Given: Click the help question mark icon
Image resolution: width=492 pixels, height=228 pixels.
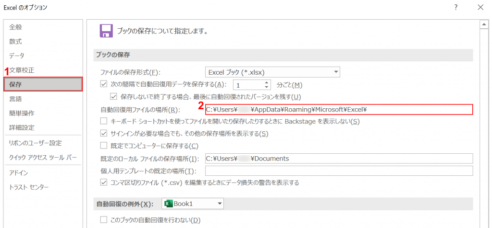Looking at the screenshot, I should [x=455, y=7].
